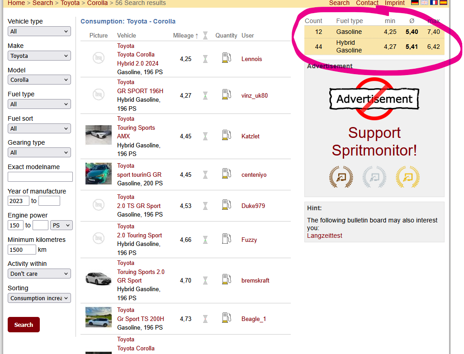Viewport: 464px width, 354px height.
Task: Click the consumption bar icon in centeniyo row
Action: click(205, 175)
